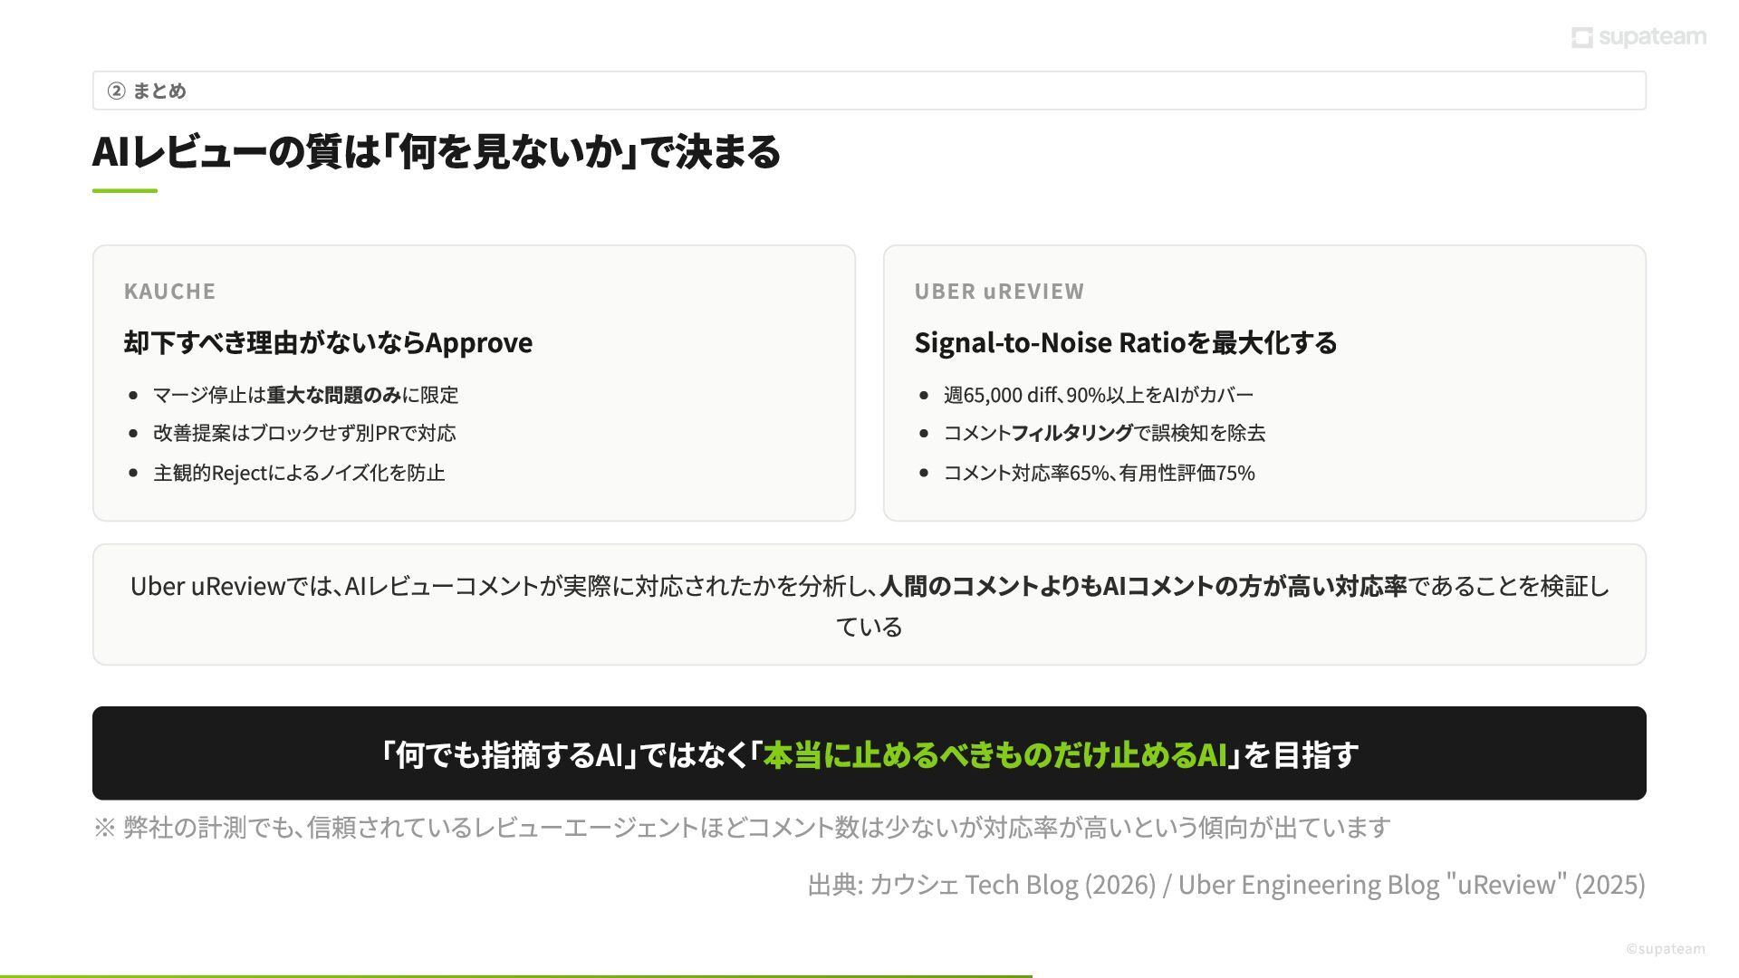Click bullet 主観的Rejectによるノイズ化を防止
Viewport: 1739px width, 978px height.
[299, 473]
